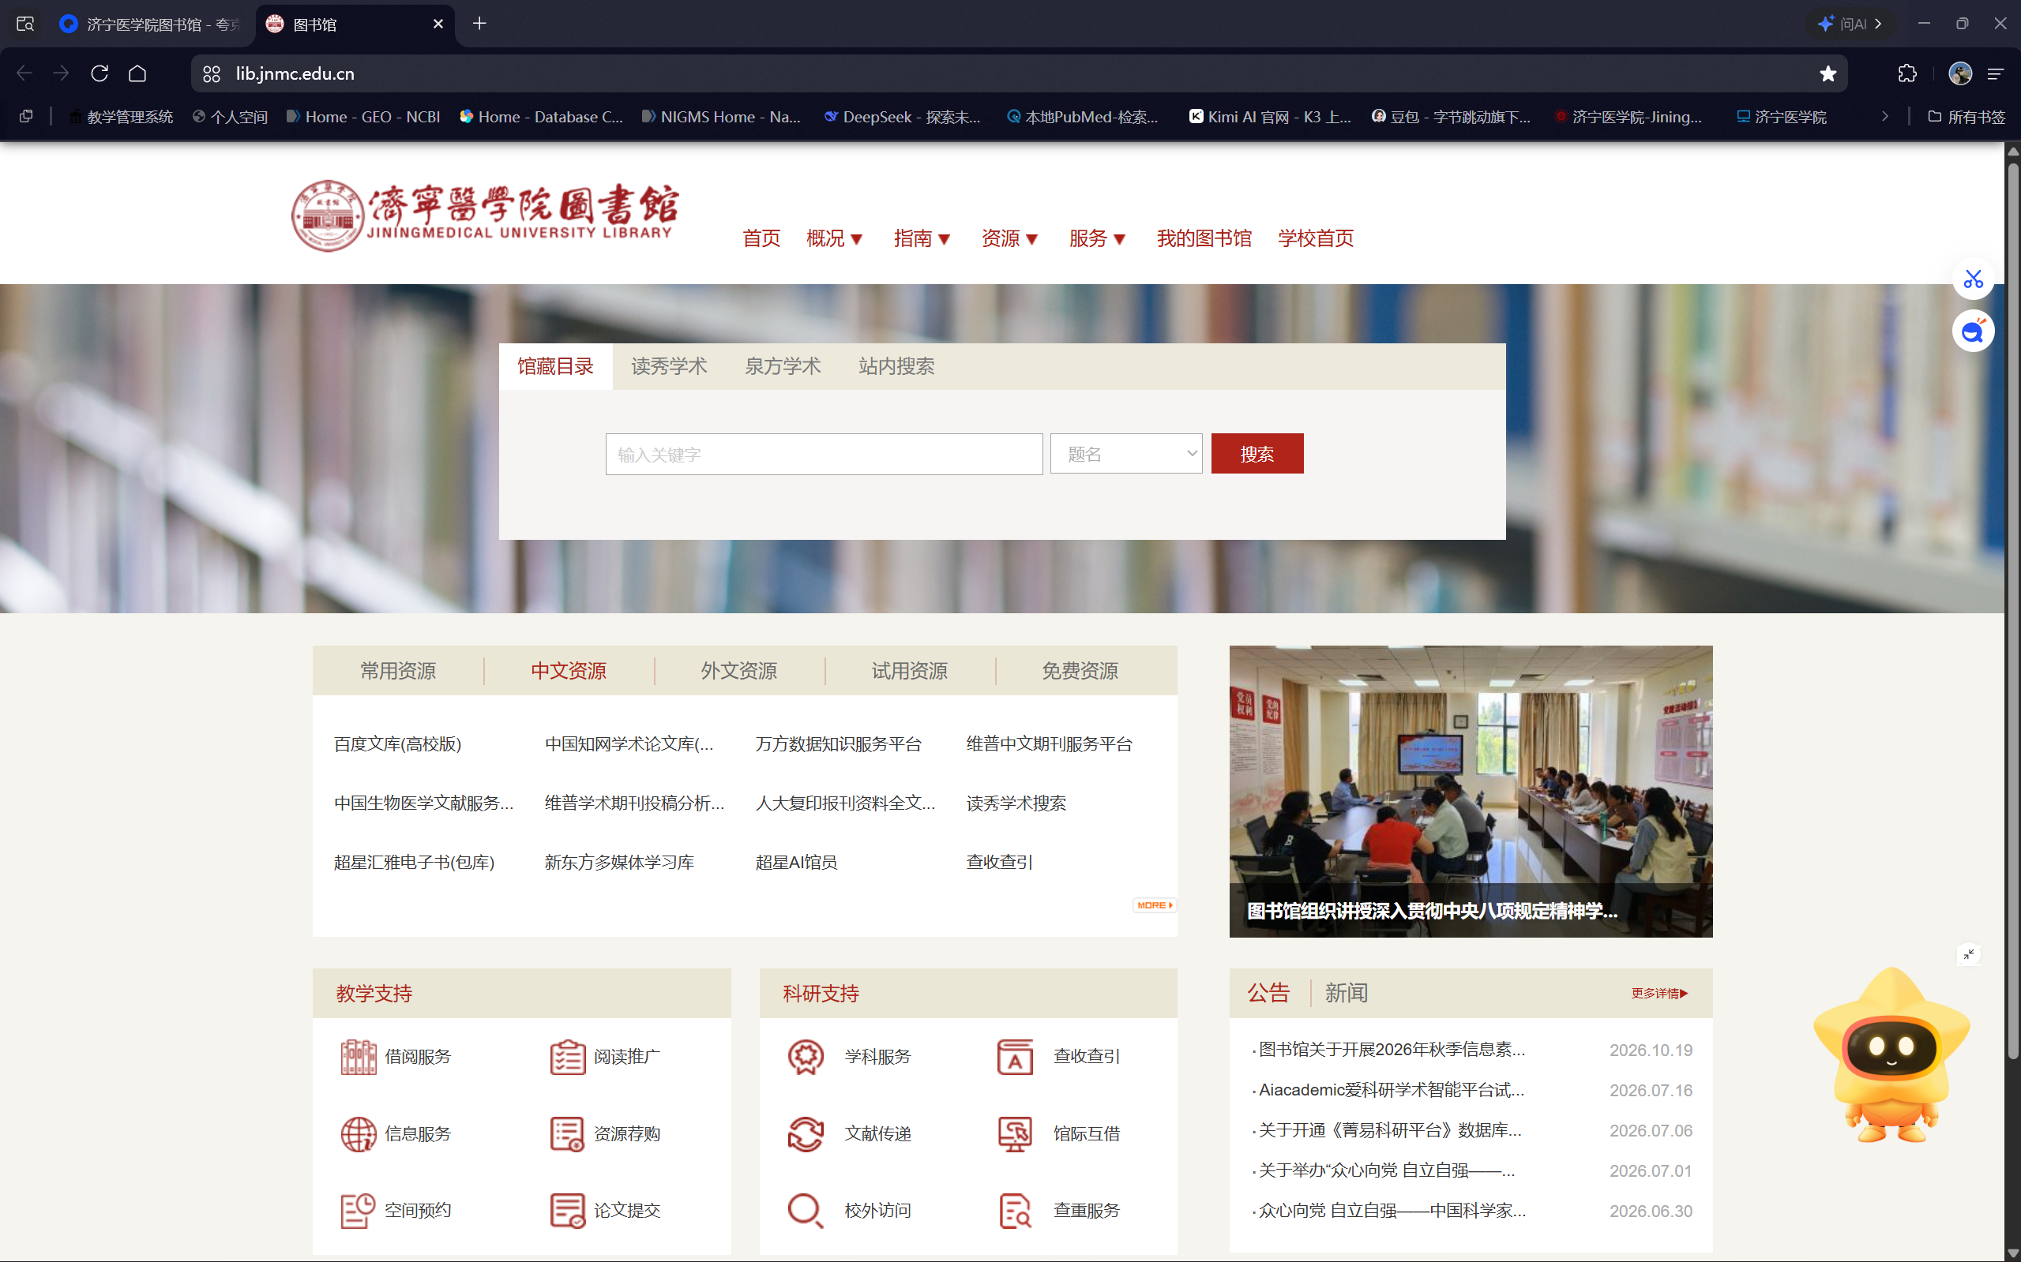Open the 借阅服务 books icon
Screen dimensions: 2021x1262
[x=359, y=1057]
